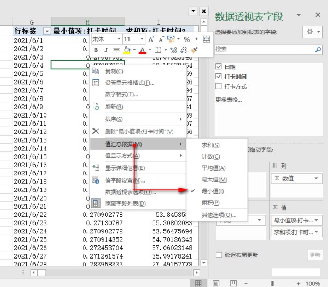The height and width of the screenshot is (287, 328).
Task: Click 隐藏字段列表(D) menu item
Action: (138, 203)
